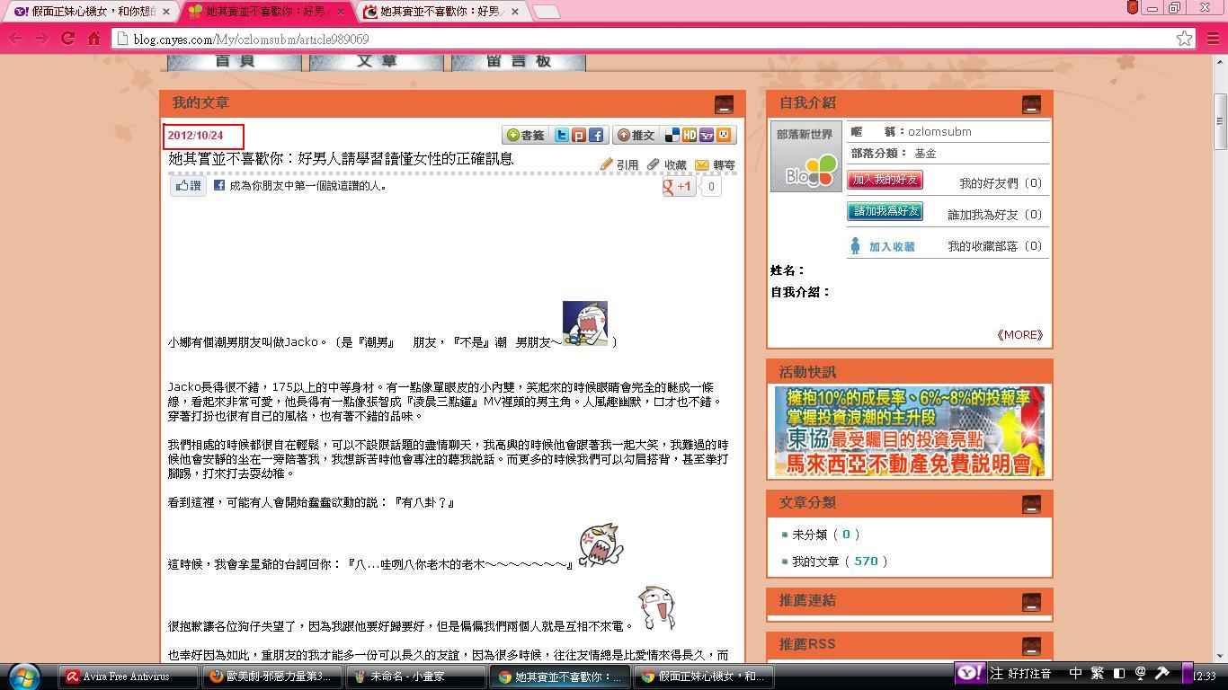Open the 文章 navigation tab
The height and width of the screenshot is (690, 1228).
pos(376,62)
